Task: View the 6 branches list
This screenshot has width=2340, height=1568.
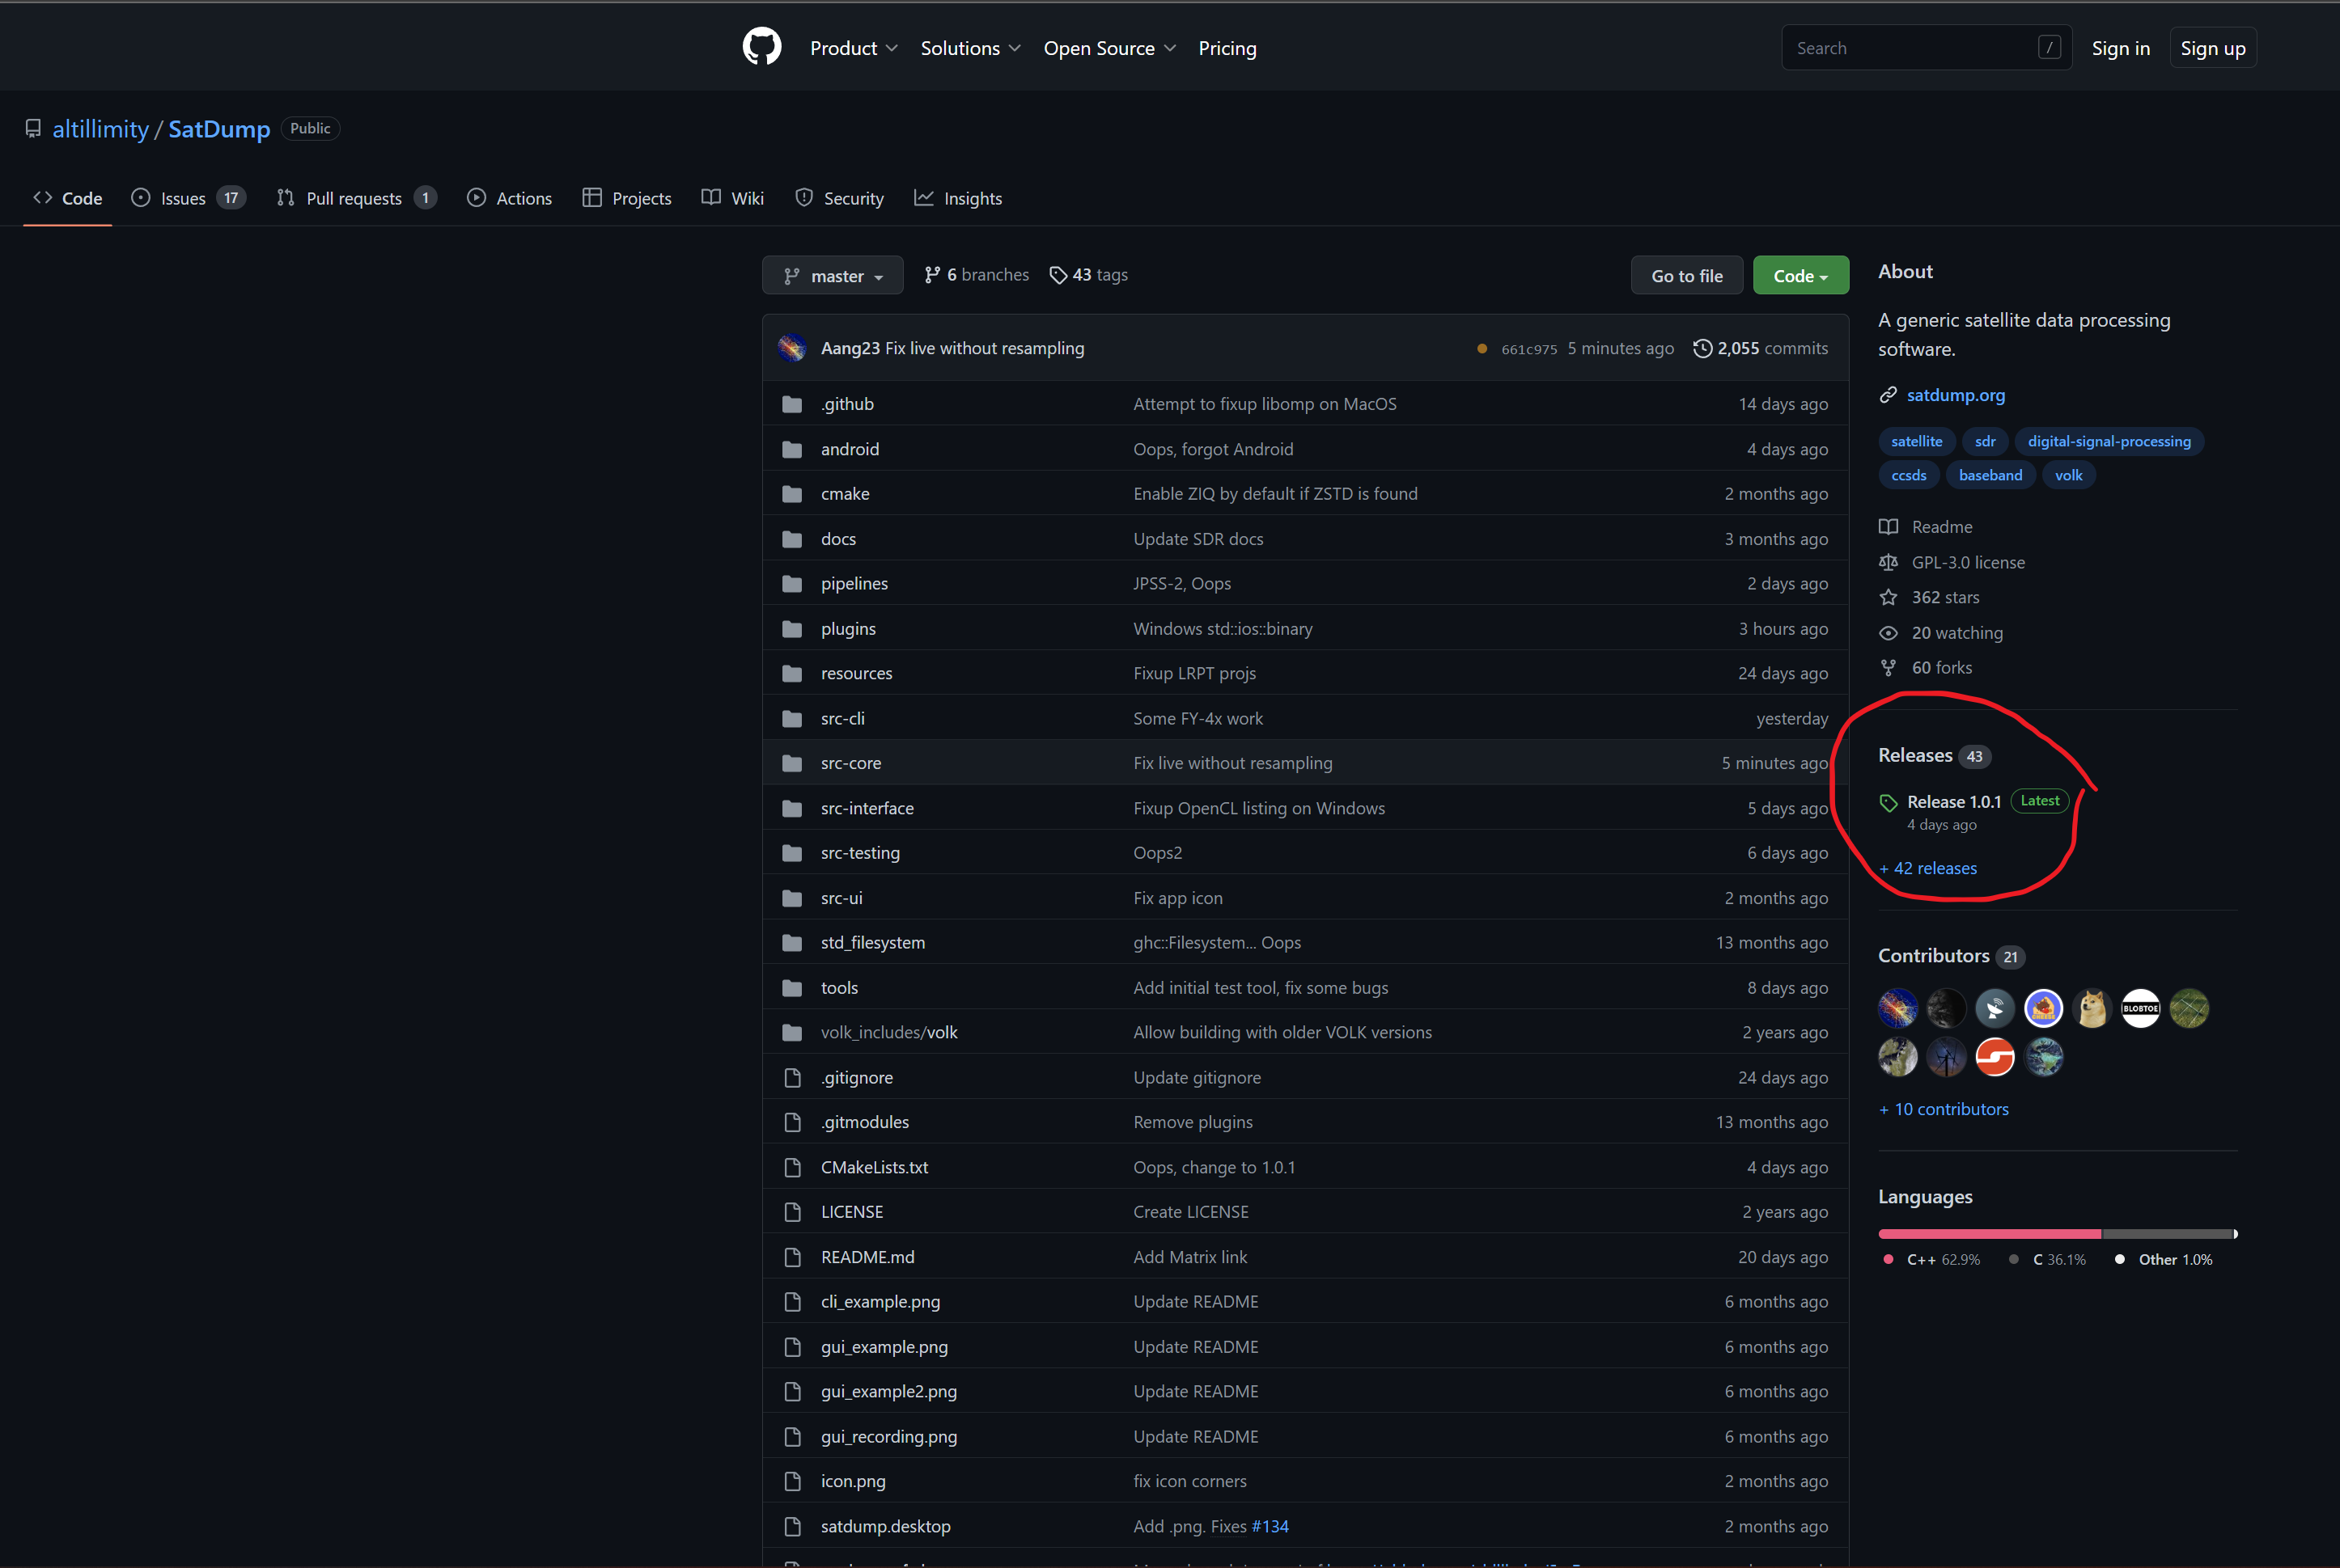Action: [977, 275]
